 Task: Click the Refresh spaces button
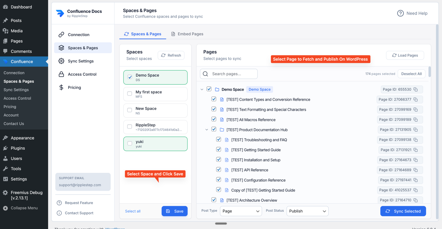[x=171, y=55]
